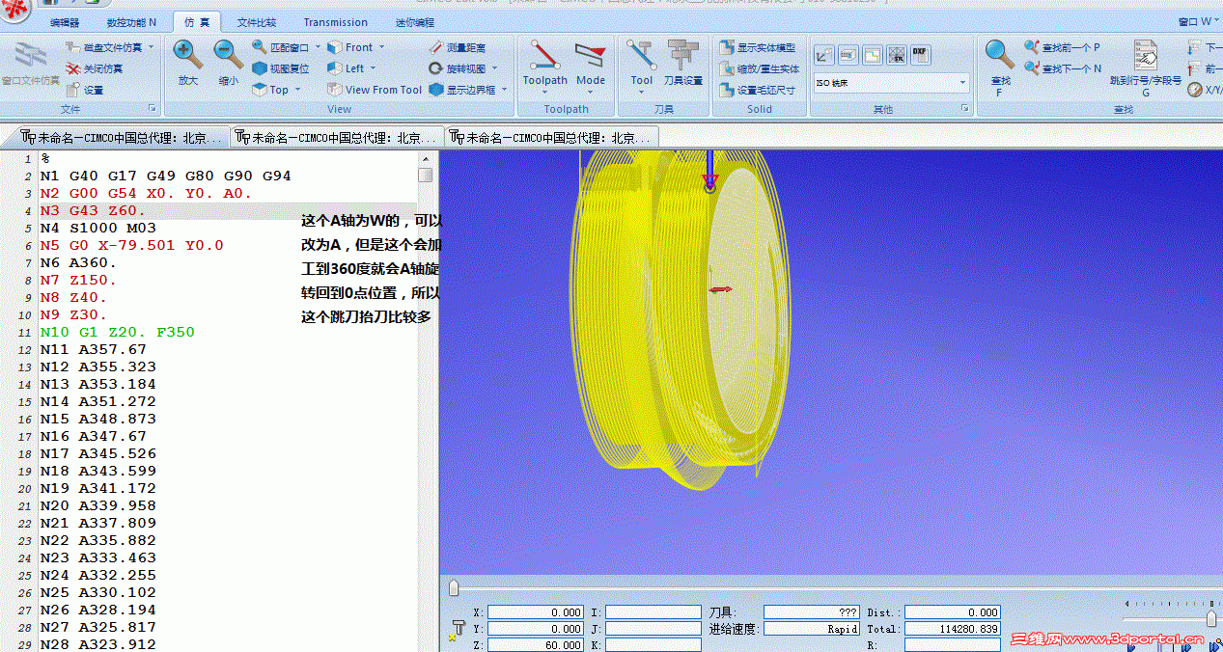Expand the 匹配窗口 dropdown arrow
The width and height of the screenshot is (1223, 652).
318,47
